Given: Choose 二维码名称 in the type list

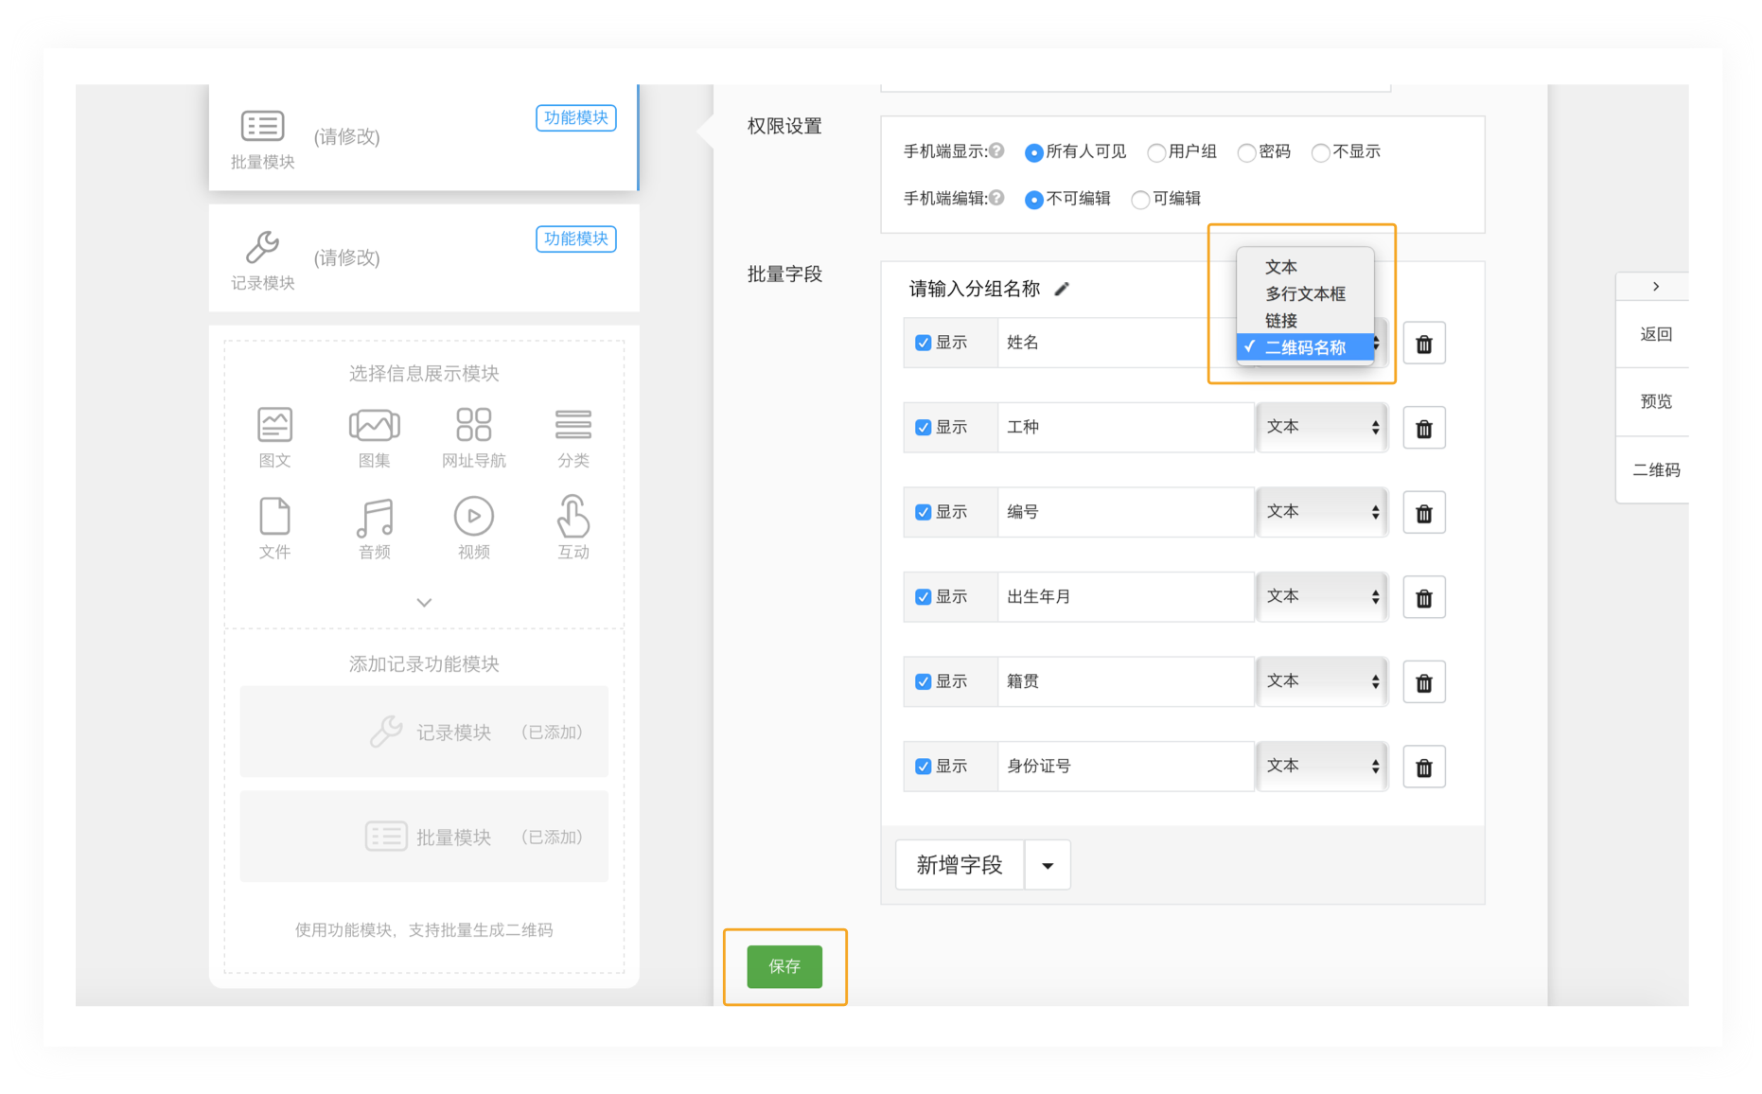Looking at the screenshot, I should point(1305,347).
